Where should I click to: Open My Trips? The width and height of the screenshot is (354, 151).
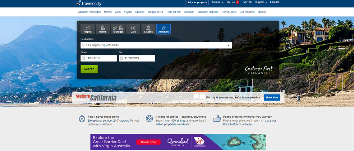click(248, 2)
